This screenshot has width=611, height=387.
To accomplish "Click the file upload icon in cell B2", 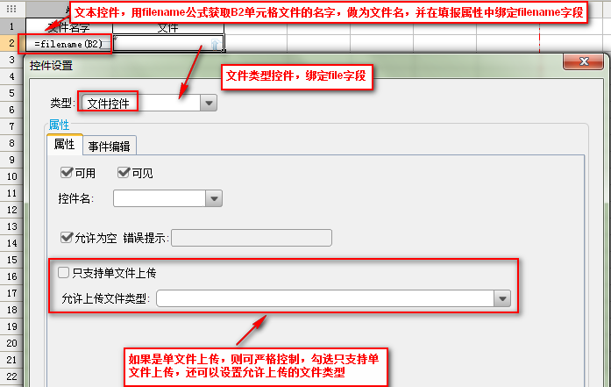I will point(216,44).
